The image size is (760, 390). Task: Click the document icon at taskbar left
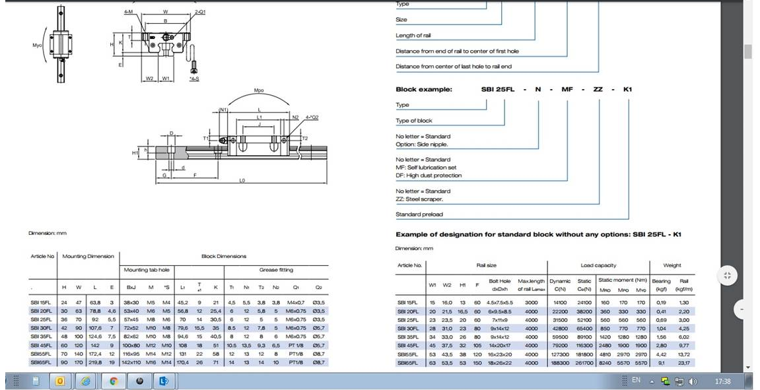click(36, 381)
